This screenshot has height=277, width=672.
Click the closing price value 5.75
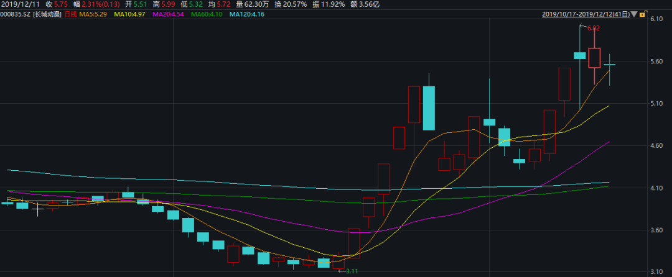coord(60,4)
